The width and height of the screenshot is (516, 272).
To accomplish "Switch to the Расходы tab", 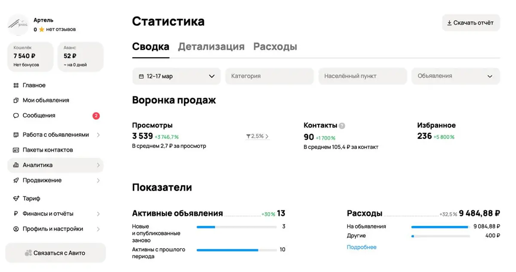I will tap(275, 46).
